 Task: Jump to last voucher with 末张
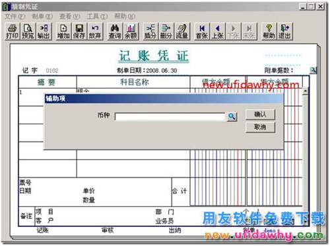point(249,31)
